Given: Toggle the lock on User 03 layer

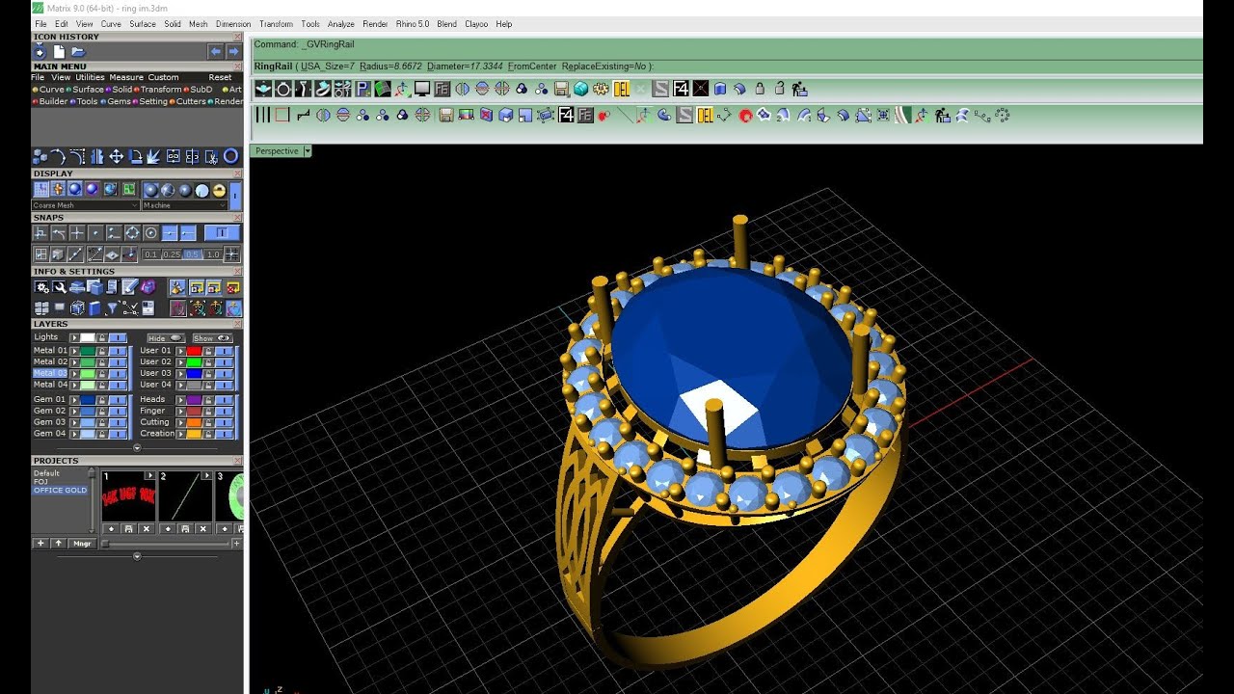Looking at the screenshot, I should coord(208,373).
